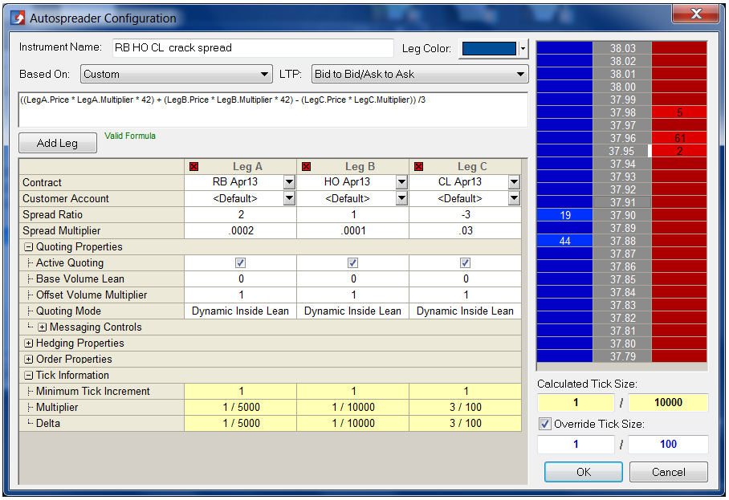Click the red remove icon for Leg C

click(418, 167)
